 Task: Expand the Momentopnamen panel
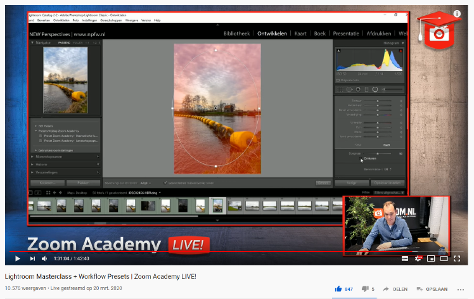32,156
